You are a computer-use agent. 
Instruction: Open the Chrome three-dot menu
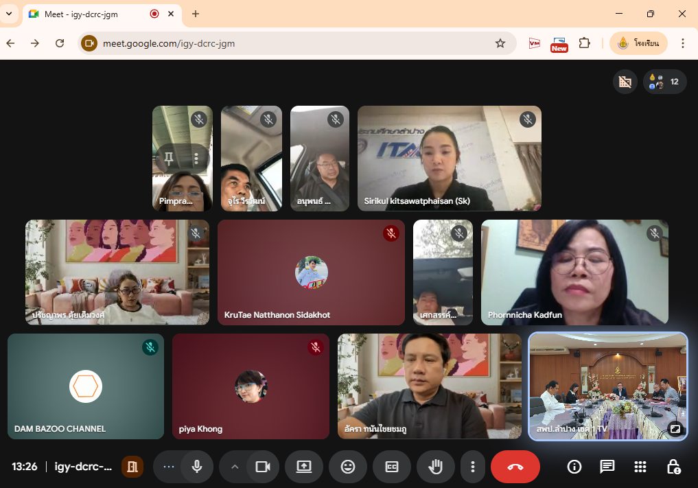coord(682,43)
